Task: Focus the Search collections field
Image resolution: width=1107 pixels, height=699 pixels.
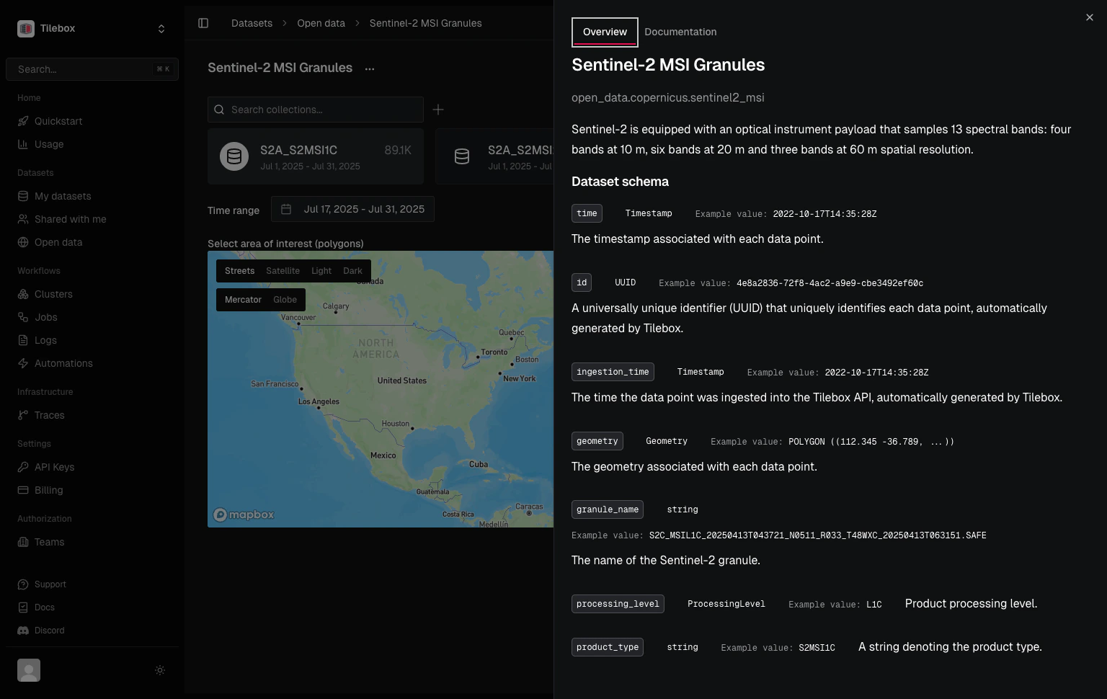Action: pyautogui.click(x=316, y=110)
